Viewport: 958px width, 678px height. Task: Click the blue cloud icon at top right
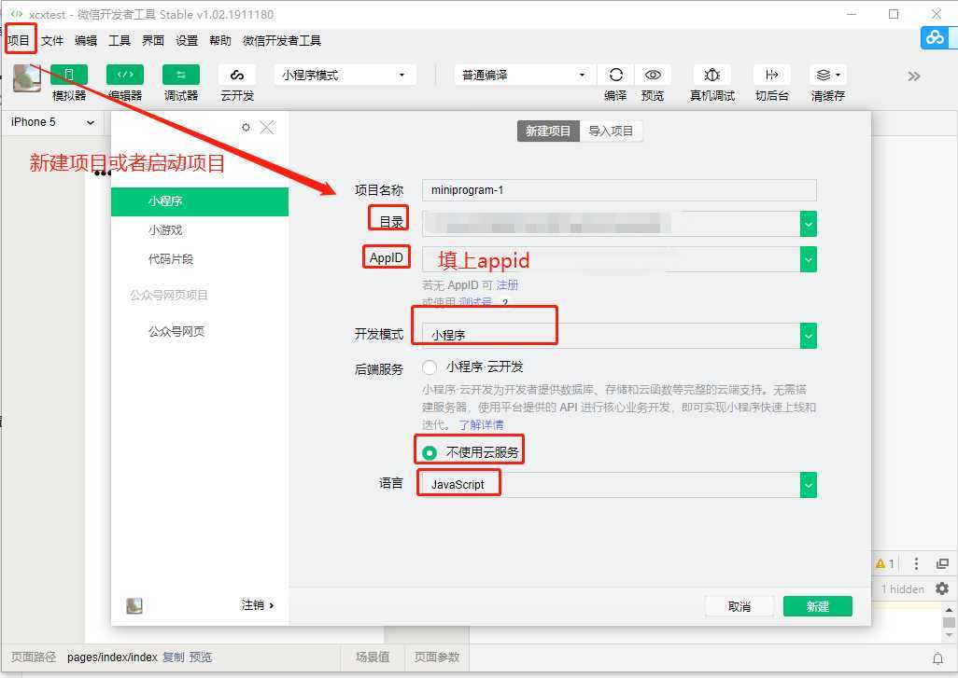click(x=935, y=38)
